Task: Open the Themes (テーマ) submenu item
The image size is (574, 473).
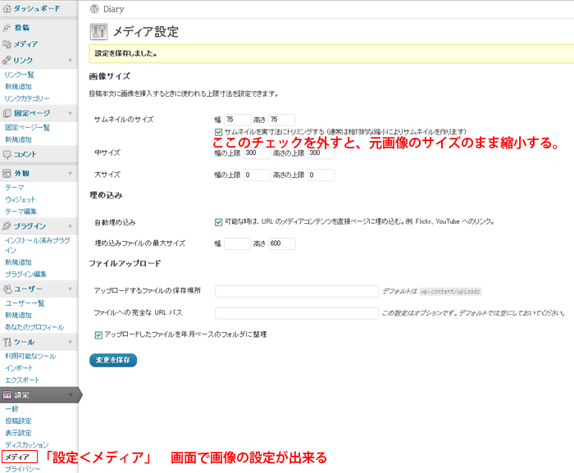Action: click(14, 188)
